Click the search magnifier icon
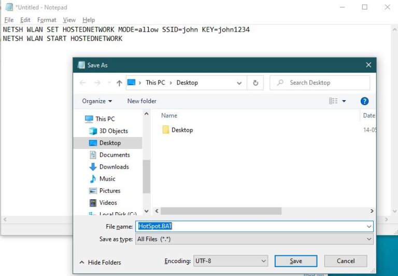This screenshot has height=276, width=398. (280, 82)
